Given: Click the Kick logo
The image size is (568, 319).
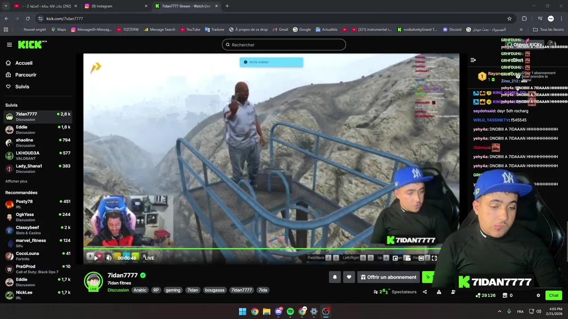Looking at the screenshot, I should (x=32, y=44).
